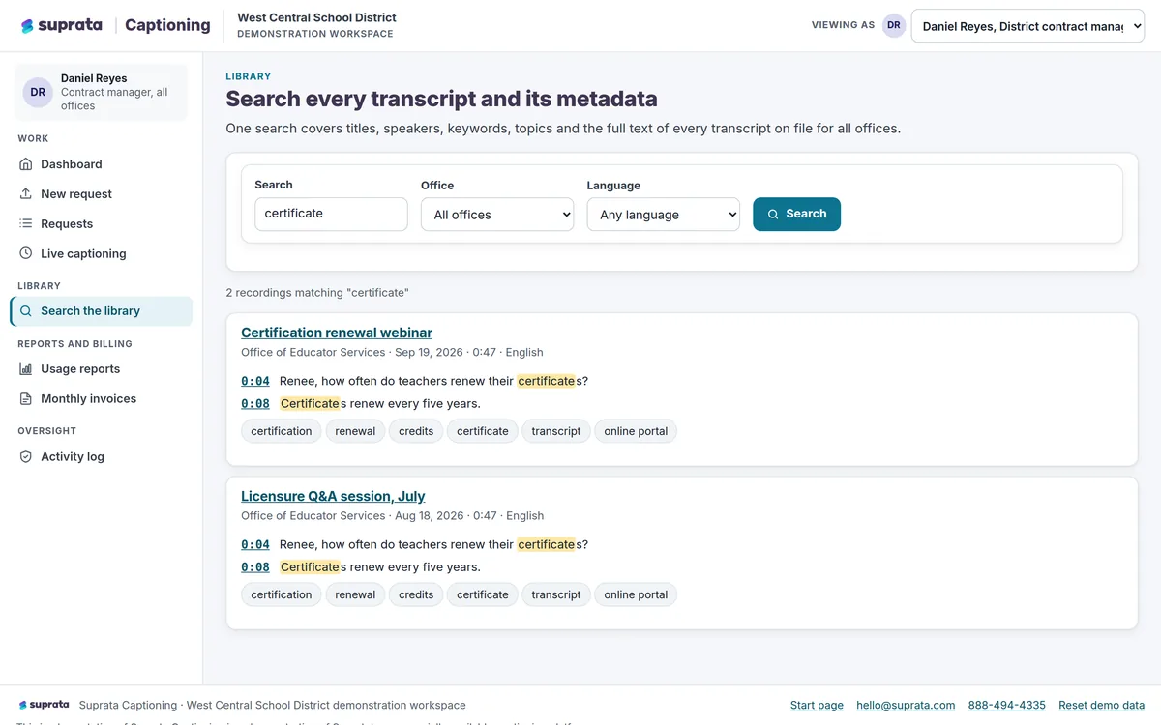
Task: Click the certification tag under Certification renewal webinar
Action: click(x=282, y=431)
